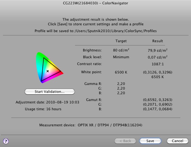The height and width of the screenshot is (147, 191).
Task: Click the brightness result 79,9 cd/m² value
Action: (x=157, y=50)
